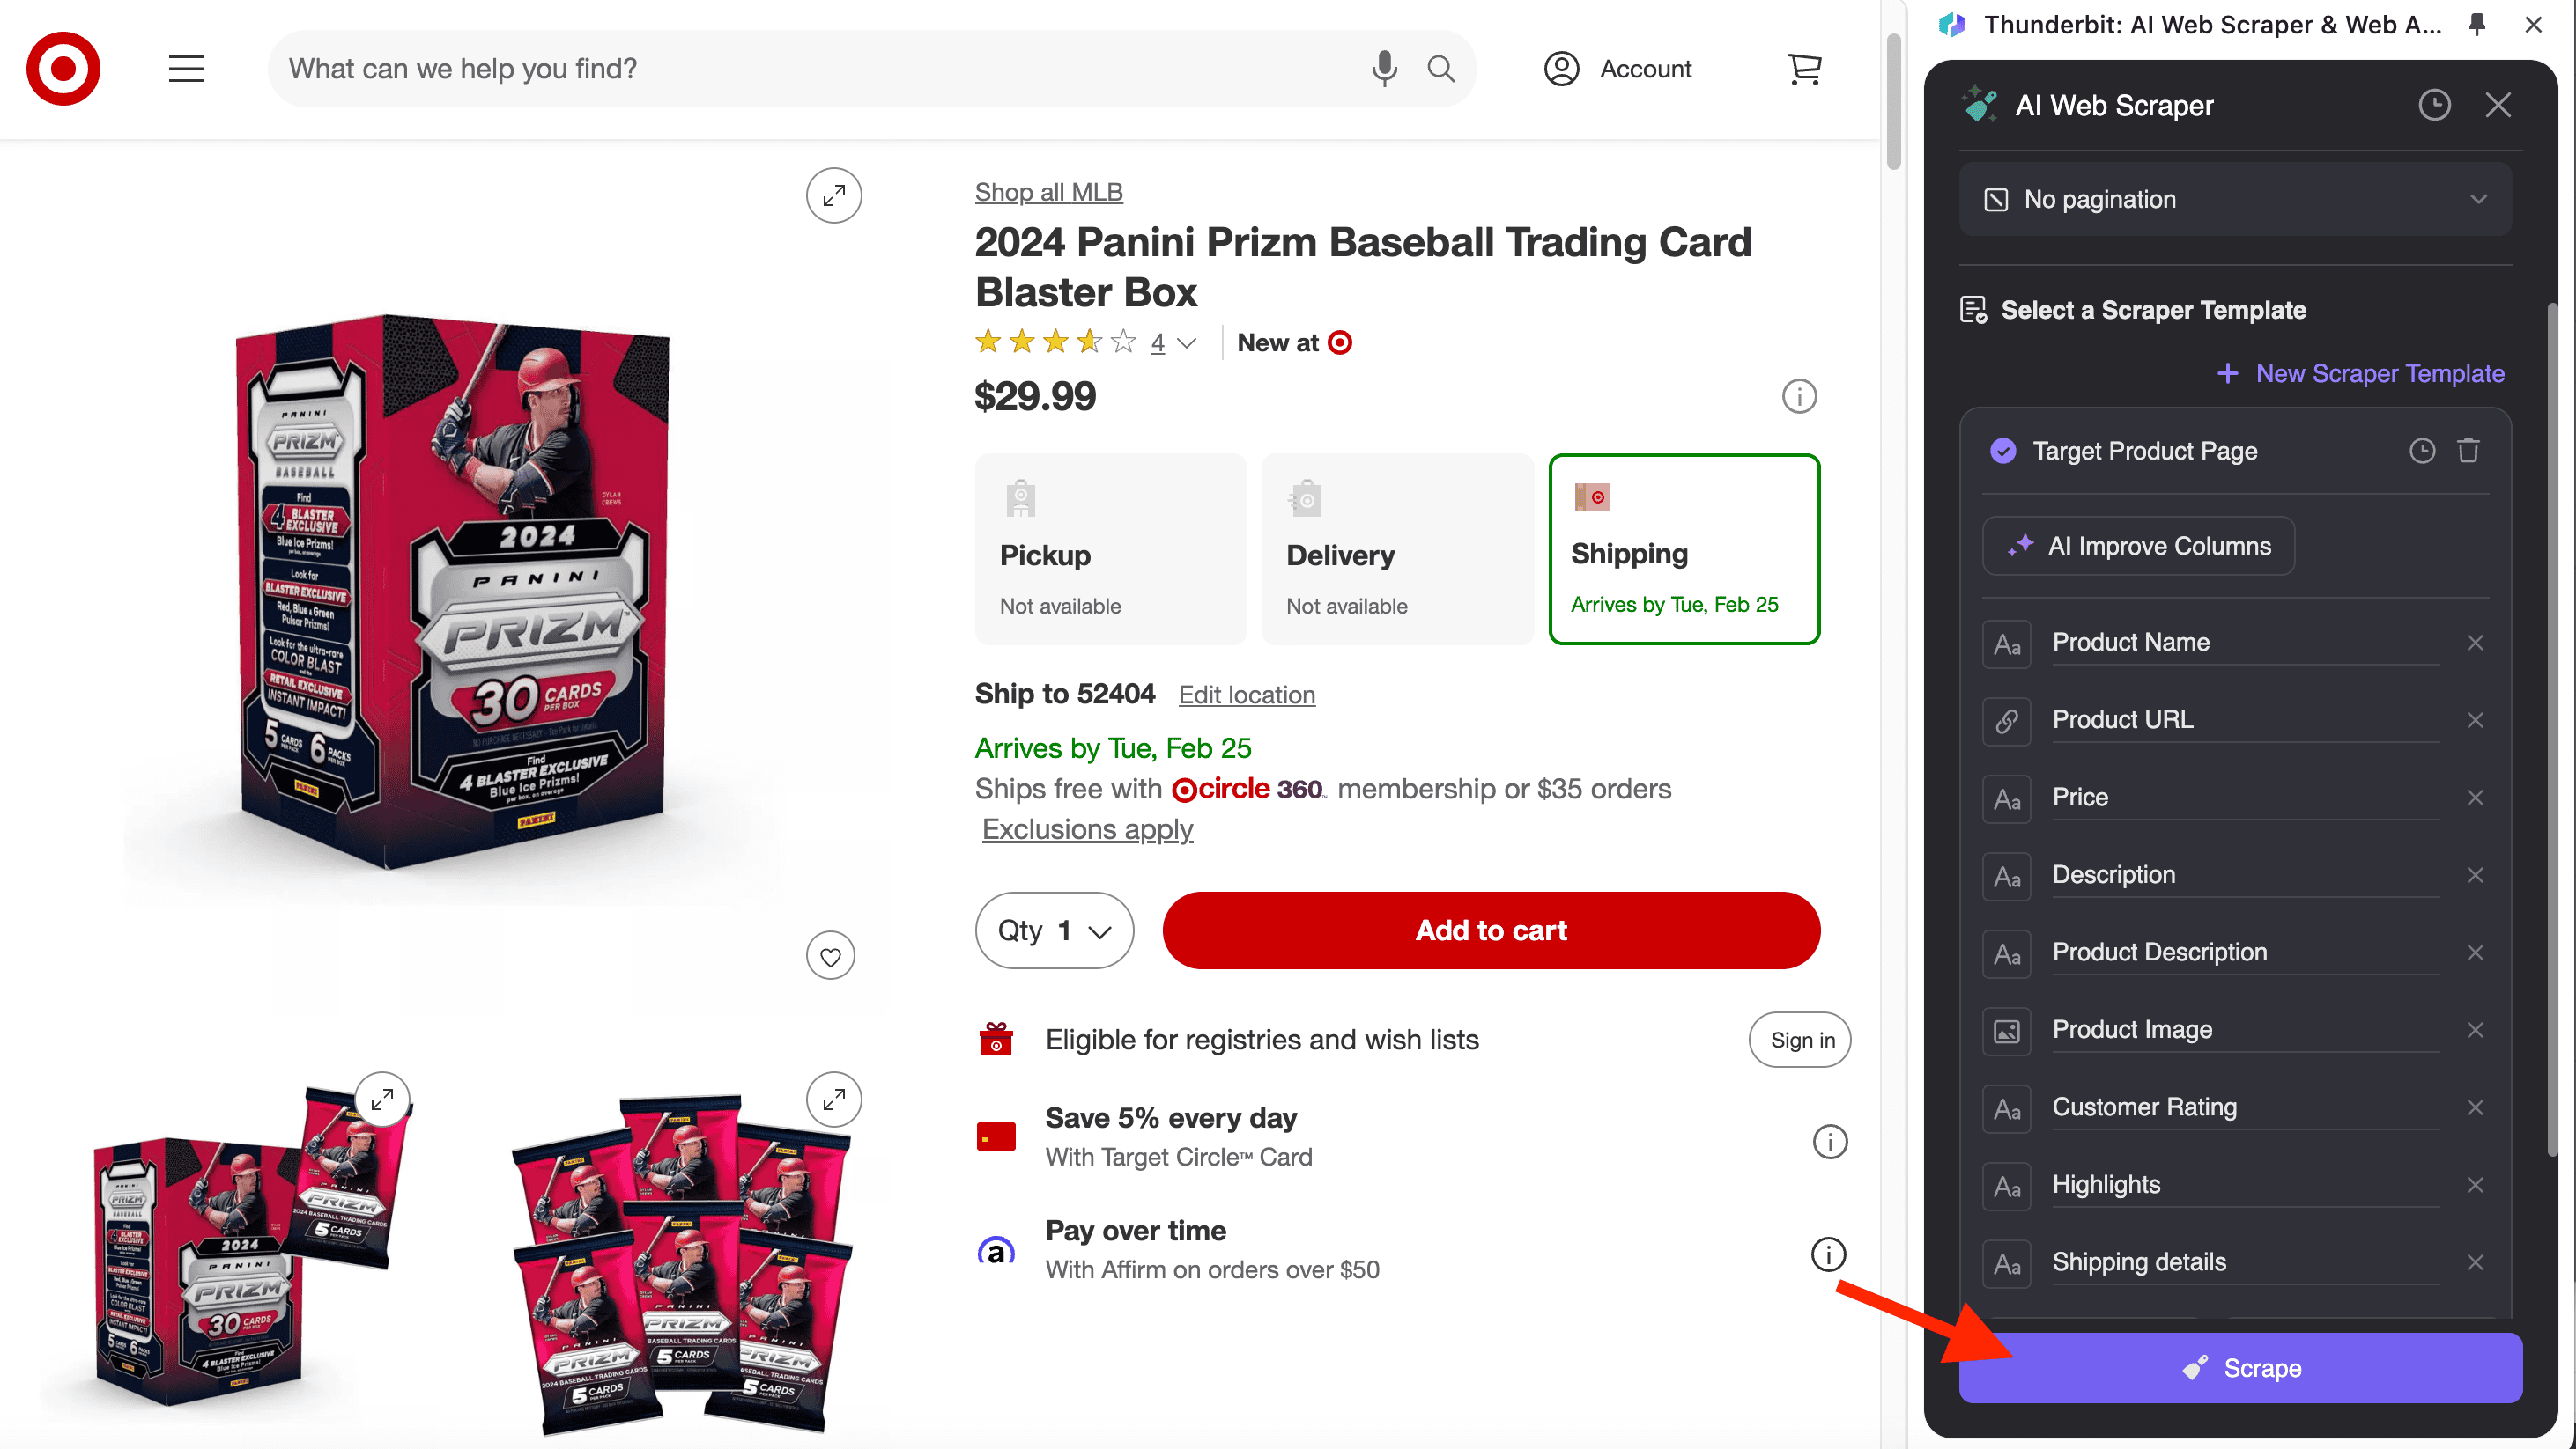2576x1449 pixels.
Task: Expand the star ratings breakdown chevron
Action: pos(1187,342)
